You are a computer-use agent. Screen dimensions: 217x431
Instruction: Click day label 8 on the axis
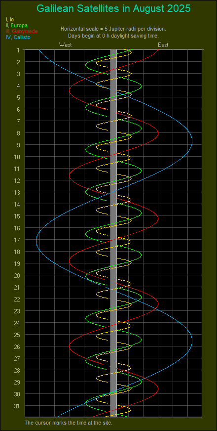18,133
